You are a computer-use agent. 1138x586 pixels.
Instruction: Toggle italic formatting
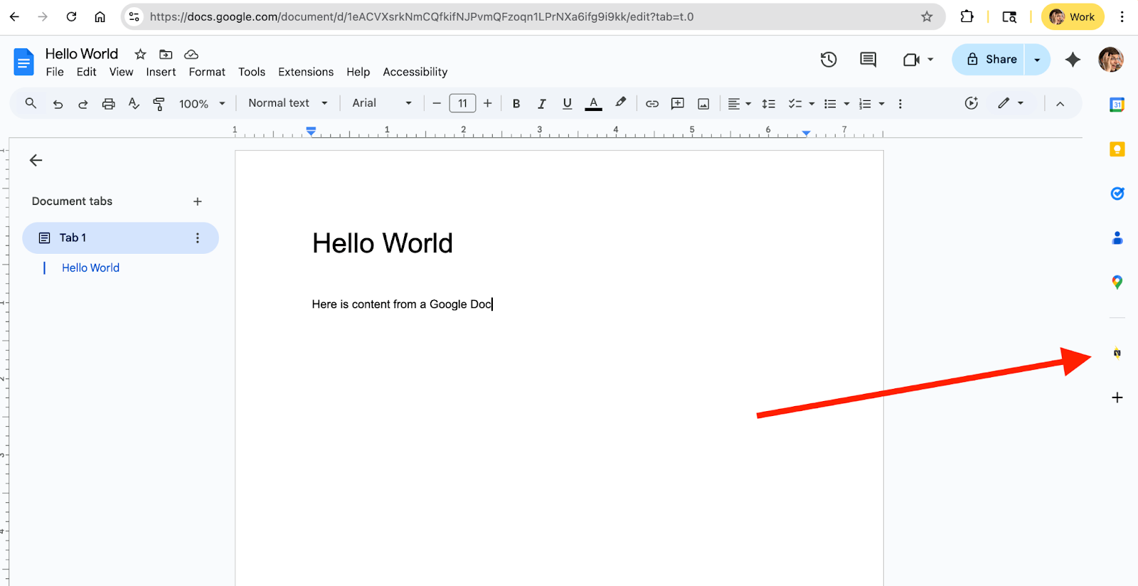click(x=541, y=104)
